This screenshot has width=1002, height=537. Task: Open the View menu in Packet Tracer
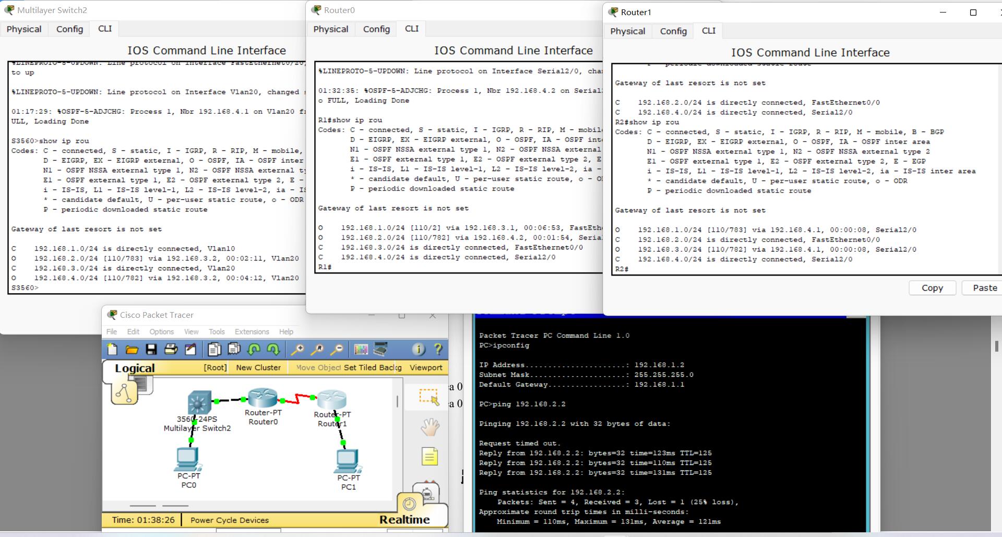(191, 331)
